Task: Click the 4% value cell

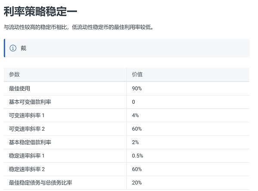Action: [x=135, y=115]
